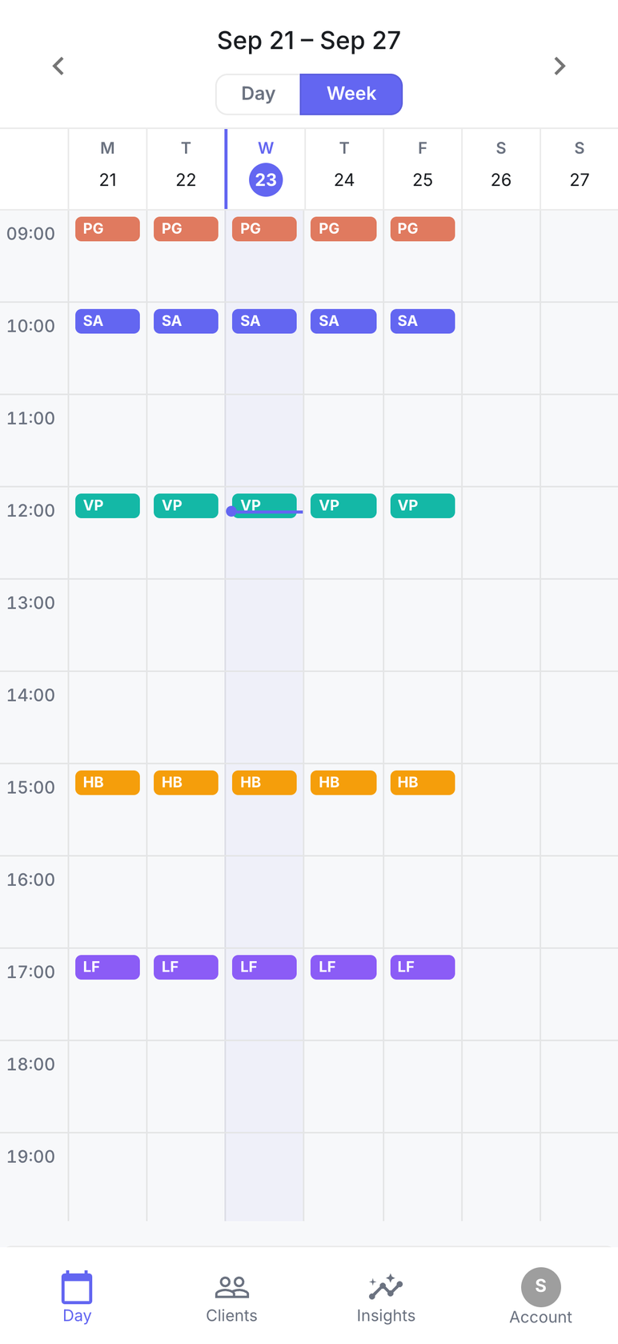The width and height of the screenshot is (618, 1344).
Task: Click the 14:00 time label
Action: tap(31, 695)
